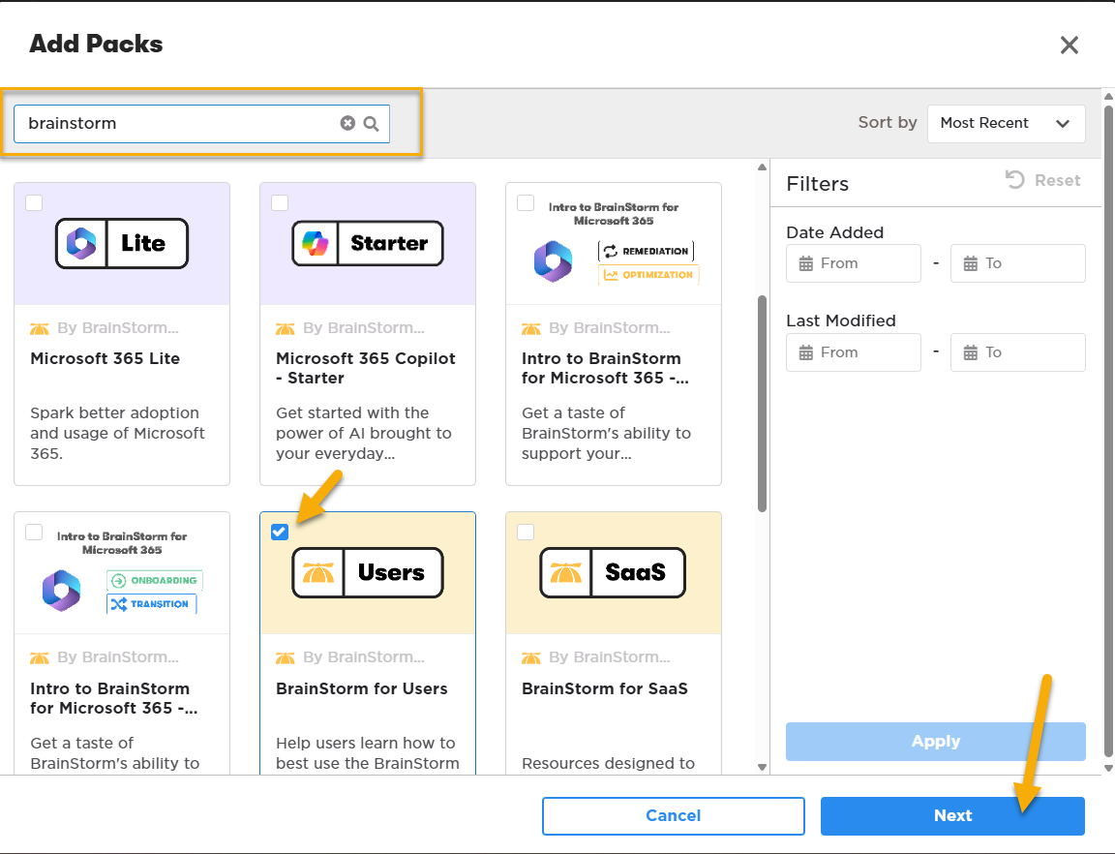Click the Last Modified To field
Screen dimensions: 1115x854
pyautogui.click(x=1017, y=352)
